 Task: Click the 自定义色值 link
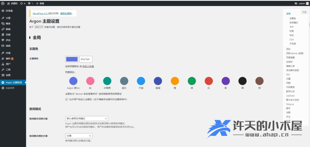coord(88,66)
